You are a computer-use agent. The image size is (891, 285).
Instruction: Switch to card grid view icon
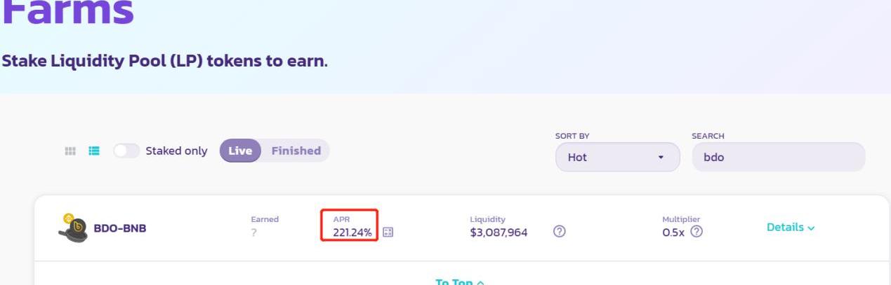coord(70,151)
